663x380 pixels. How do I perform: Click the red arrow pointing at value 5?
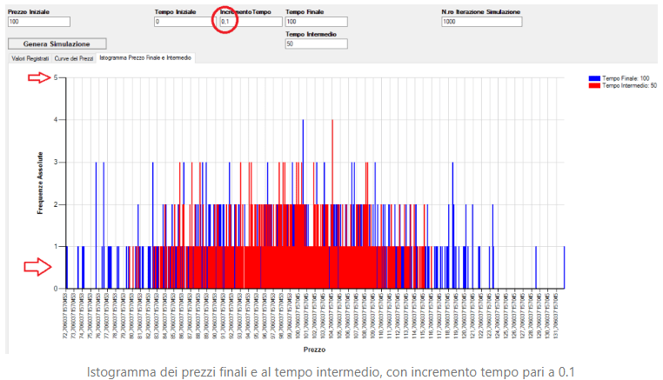pos(39,77)
